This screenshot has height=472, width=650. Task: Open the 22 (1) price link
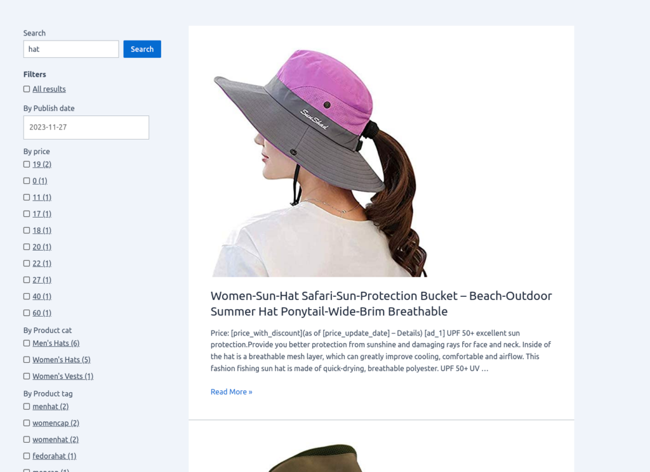click(42, 263)
